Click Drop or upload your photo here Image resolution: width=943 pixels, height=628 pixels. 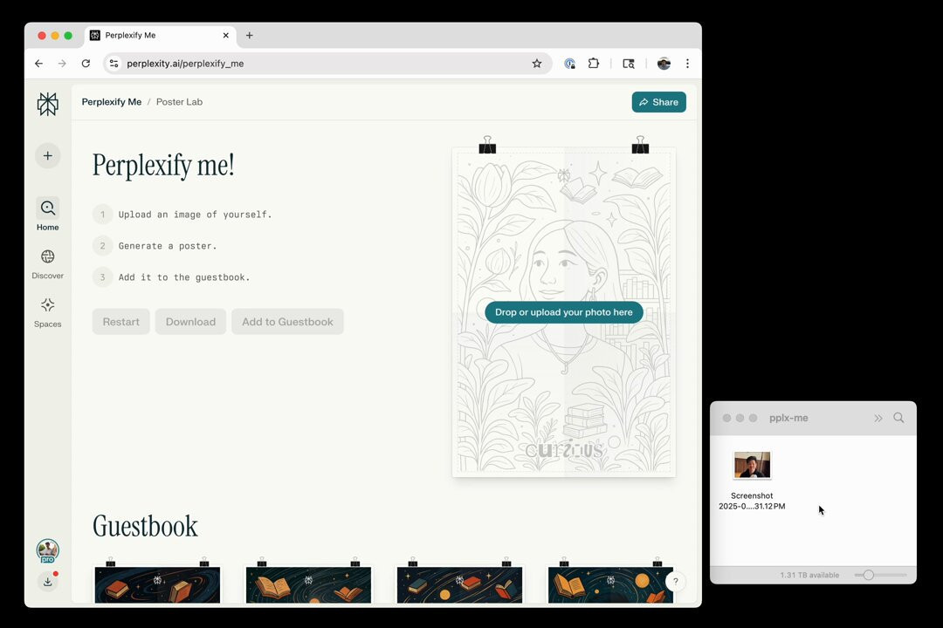click(564, 312)
